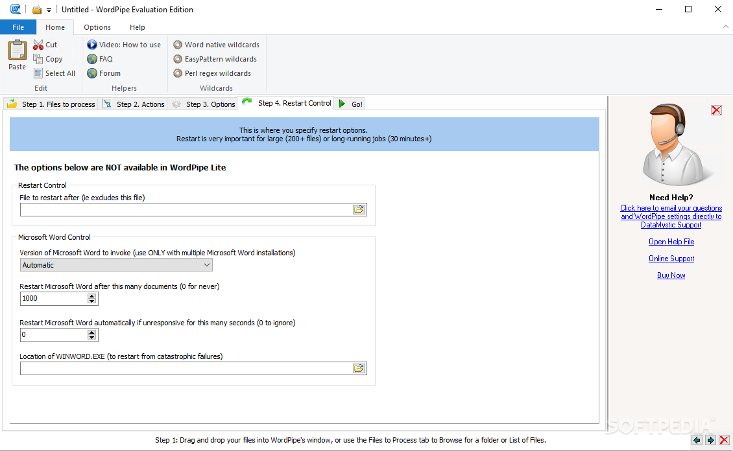Image resolution: width=733 pixels, height=451 pixels.
Task: Click the Online Support link
Action: [671, 258]
